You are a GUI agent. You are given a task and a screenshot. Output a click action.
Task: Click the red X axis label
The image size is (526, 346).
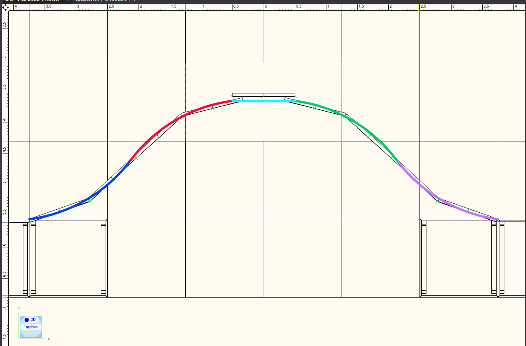(48, 339)
